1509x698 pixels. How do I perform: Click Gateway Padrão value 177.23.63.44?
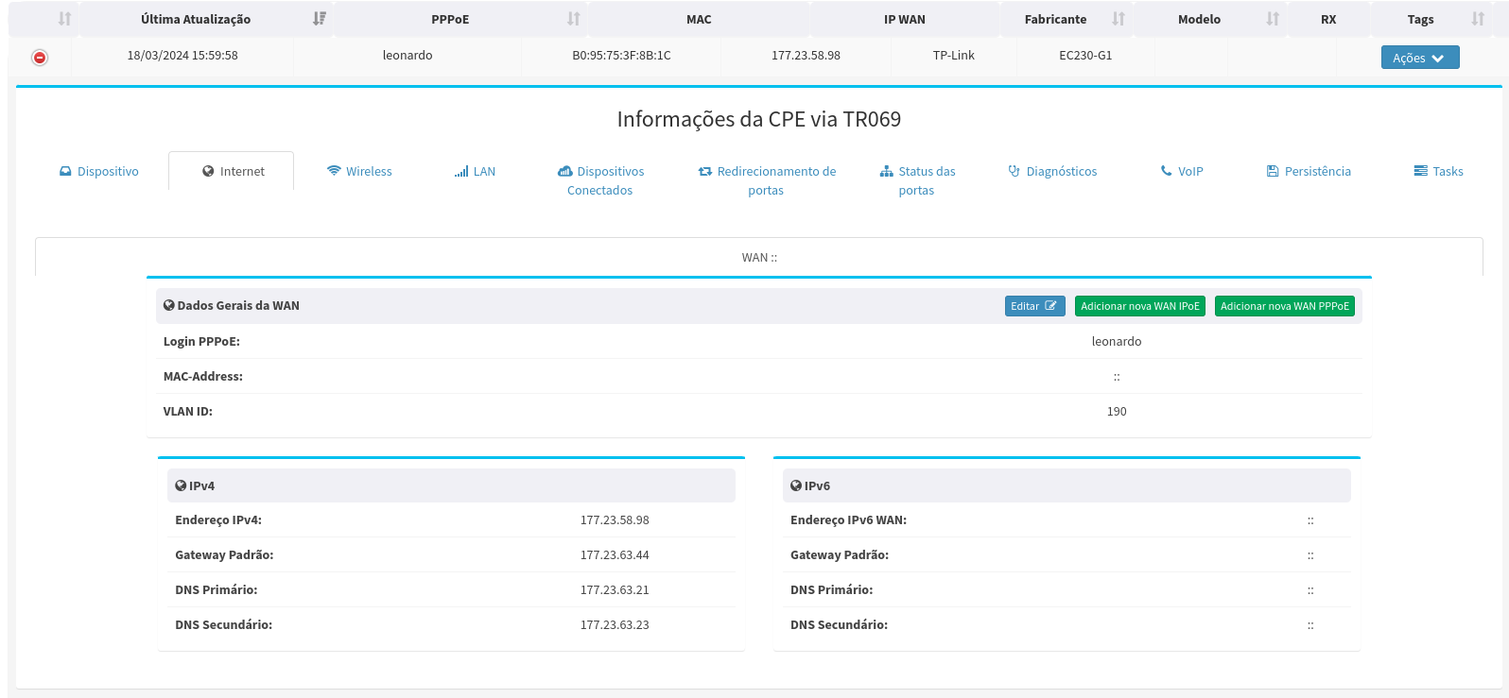click(x=615, y=554)
